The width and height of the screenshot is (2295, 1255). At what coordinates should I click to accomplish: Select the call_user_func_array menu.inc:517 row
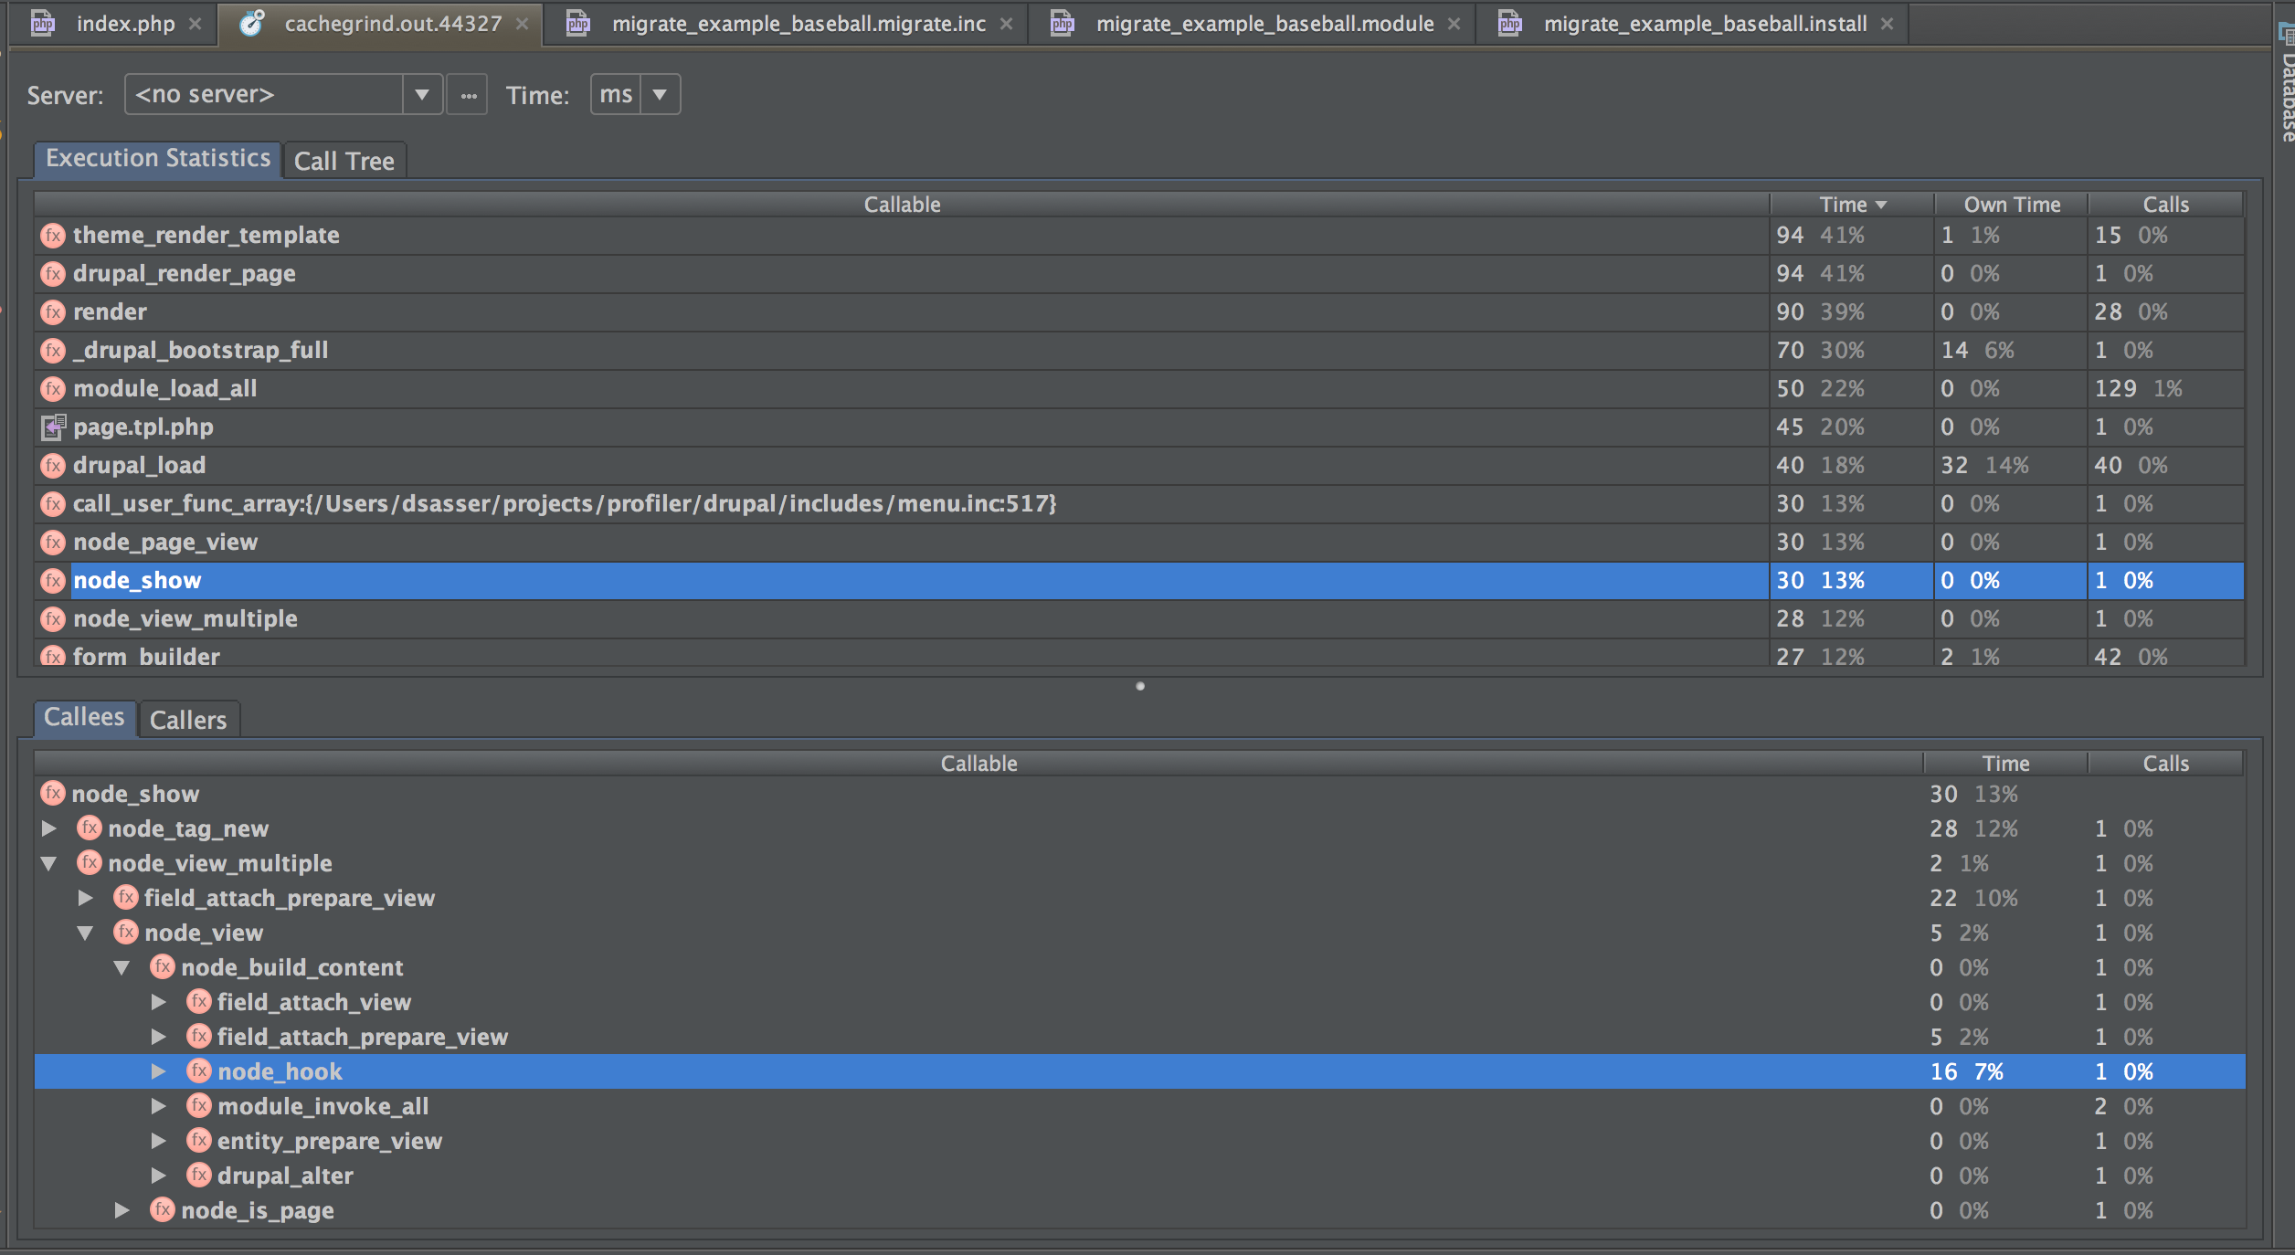pos(1139,504)
